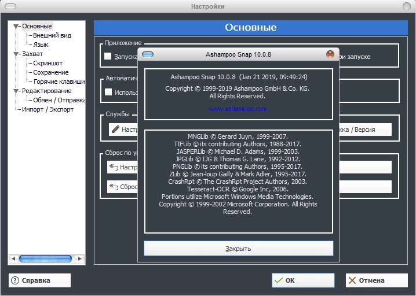Open Импорт / Экспорт settings page
This screenshot has height=296, width=416.
coord(48,110)
